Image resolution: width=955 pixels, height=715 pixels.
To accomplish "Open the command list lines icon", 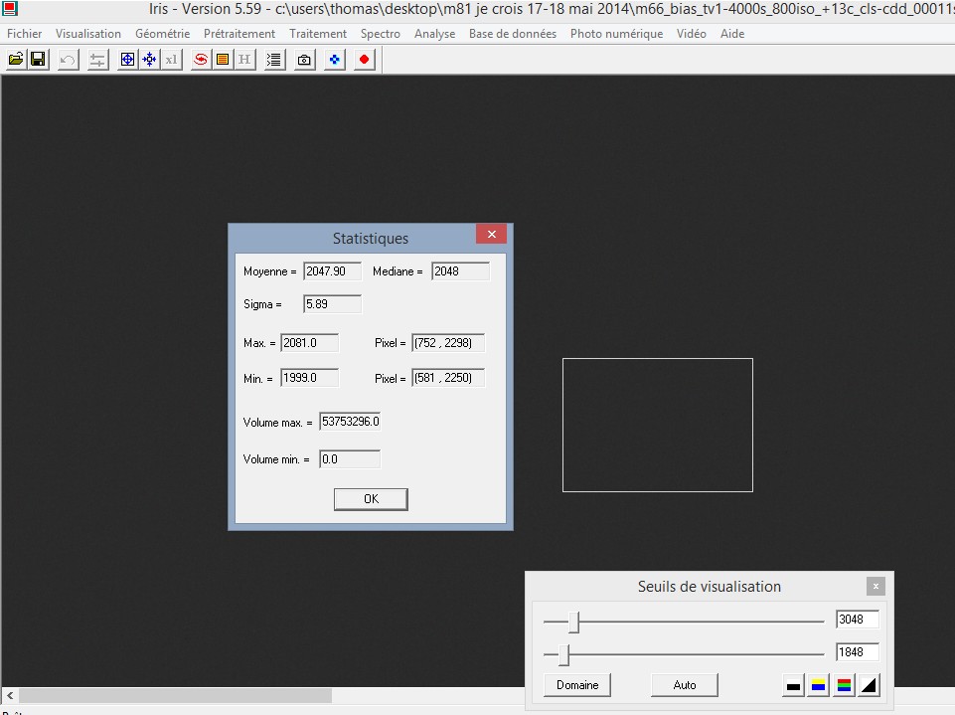I will 274,60.
